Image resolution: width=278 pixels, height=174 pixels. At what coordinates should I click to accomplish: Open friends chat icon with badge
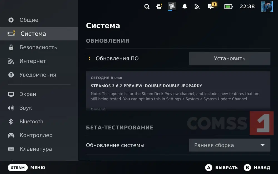(x=212, y=6)
